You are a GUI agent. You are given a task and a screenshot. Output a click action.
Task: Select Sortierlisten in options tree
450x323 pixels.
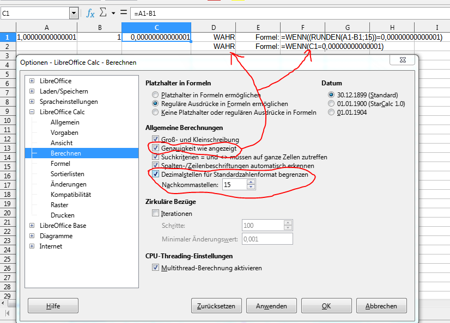coord(68,174)
